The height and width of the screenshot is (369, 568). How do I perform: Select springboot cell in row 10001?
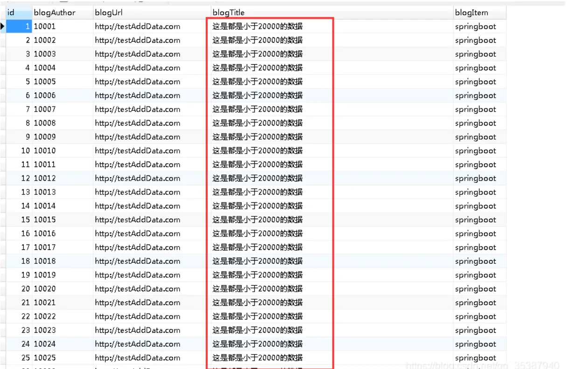point(479,27)
